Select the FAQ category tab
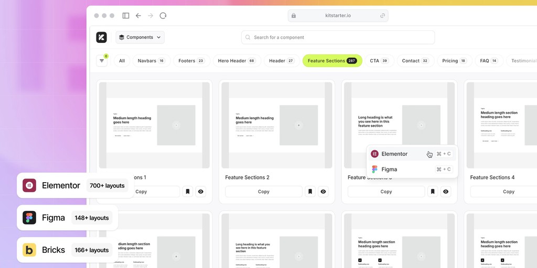The height and width of the screenshot is (268, 537). tap(489, 61)
